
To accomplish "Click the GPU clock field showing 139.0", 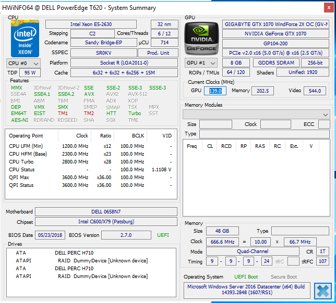I will point(215,91).
